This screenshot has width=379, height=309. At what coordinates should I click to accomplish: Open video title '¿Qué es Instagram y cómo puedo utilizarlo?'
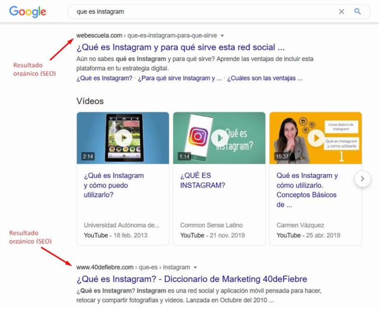click(x=114, y=185)
